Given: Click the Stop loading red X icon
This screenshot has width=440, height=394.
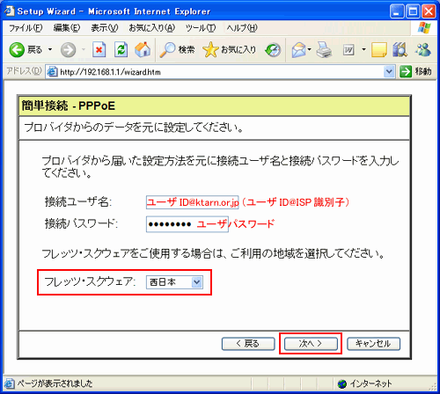Looking at the screenshot, I should [99, 49].
